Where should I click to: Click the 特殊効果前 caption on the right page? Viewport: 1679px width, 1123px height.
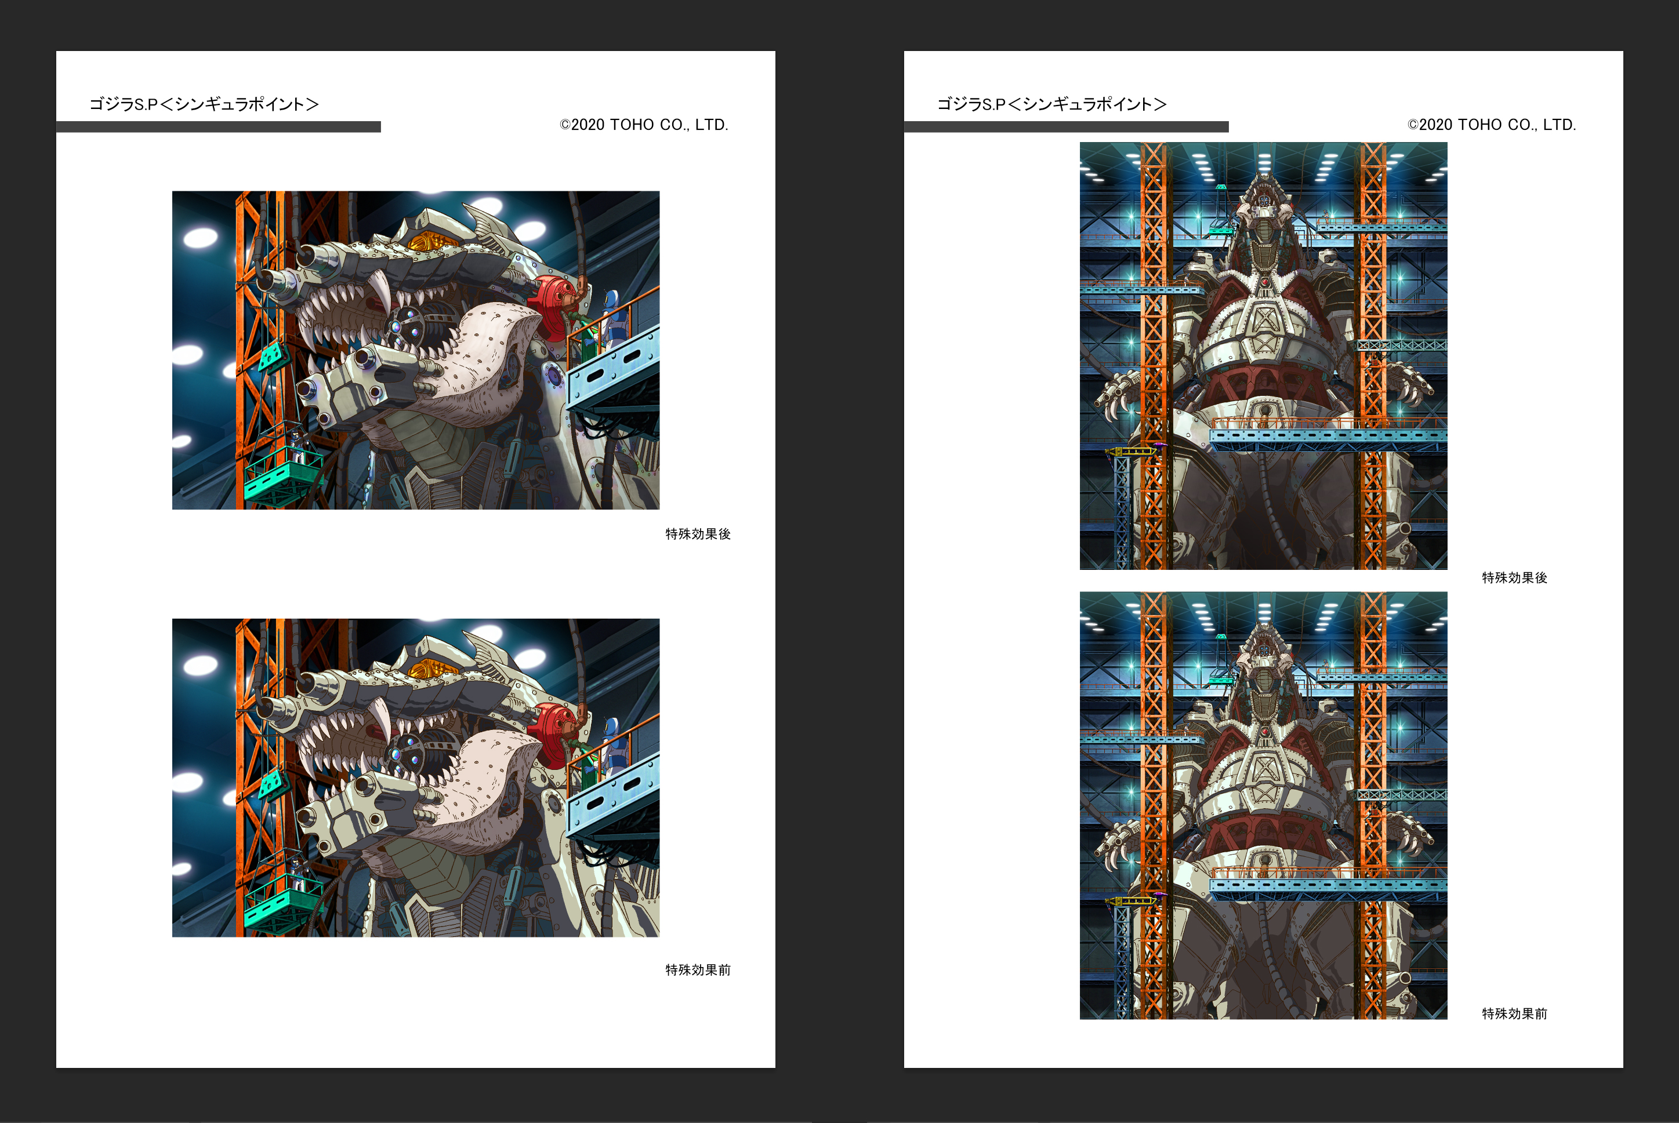click(1514, 1013)
